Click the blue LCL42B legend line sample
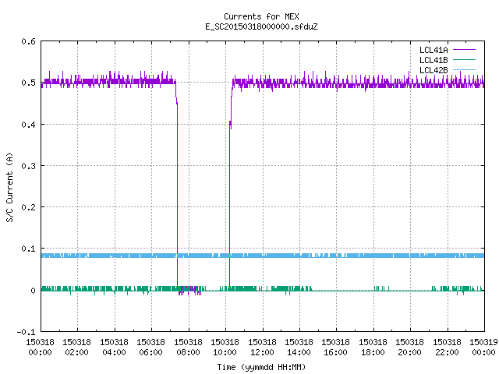499x374 pixels. pos(464,69)
